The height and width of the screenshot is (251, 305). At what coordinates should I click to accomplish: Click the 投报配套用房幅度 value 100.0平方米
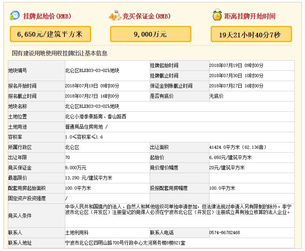click(x=222, y=188)
